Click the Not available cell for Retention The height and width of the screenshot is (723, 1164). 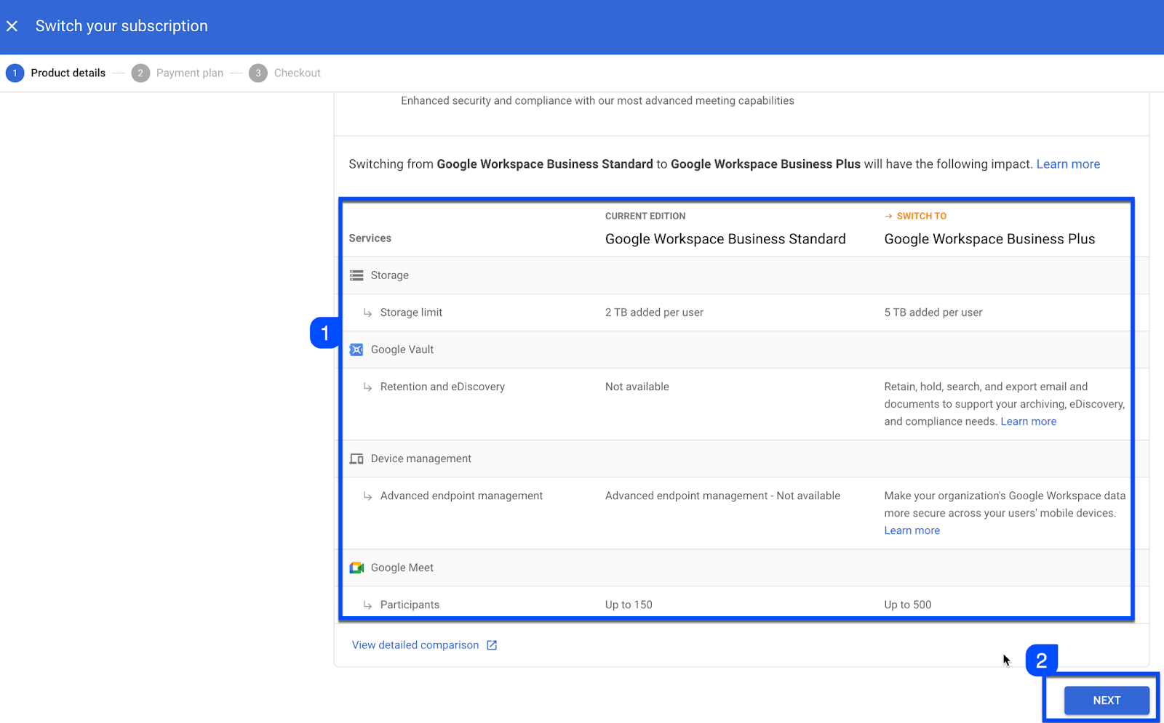(637, 387)
